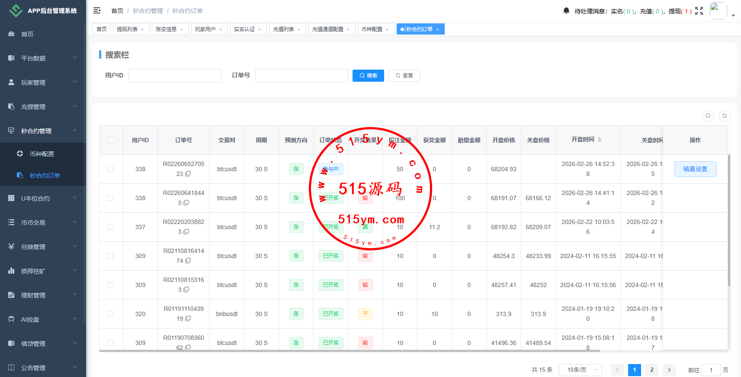This screenshot has height=377, width=741.
Task: Expand the U本位合约 sidebar menu
Action: [x=42, y=198]
